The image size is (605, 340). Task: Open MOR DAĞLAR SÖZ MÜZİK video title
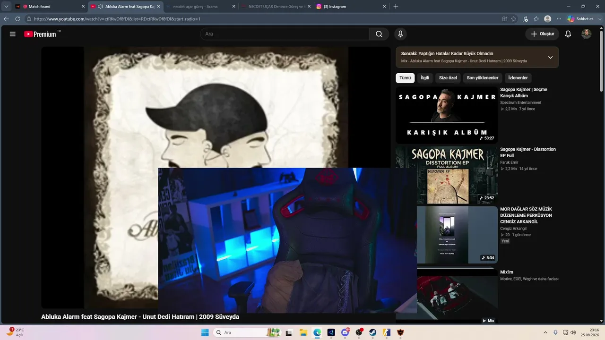click(526, 215)
